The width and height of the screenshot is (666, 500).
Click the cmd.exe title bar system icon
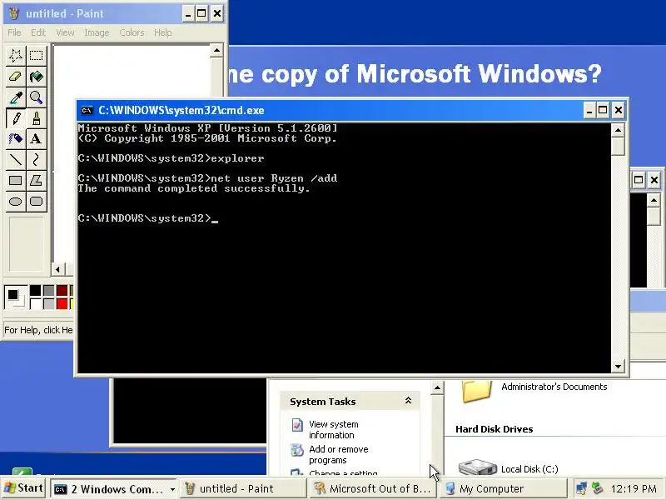87,111
